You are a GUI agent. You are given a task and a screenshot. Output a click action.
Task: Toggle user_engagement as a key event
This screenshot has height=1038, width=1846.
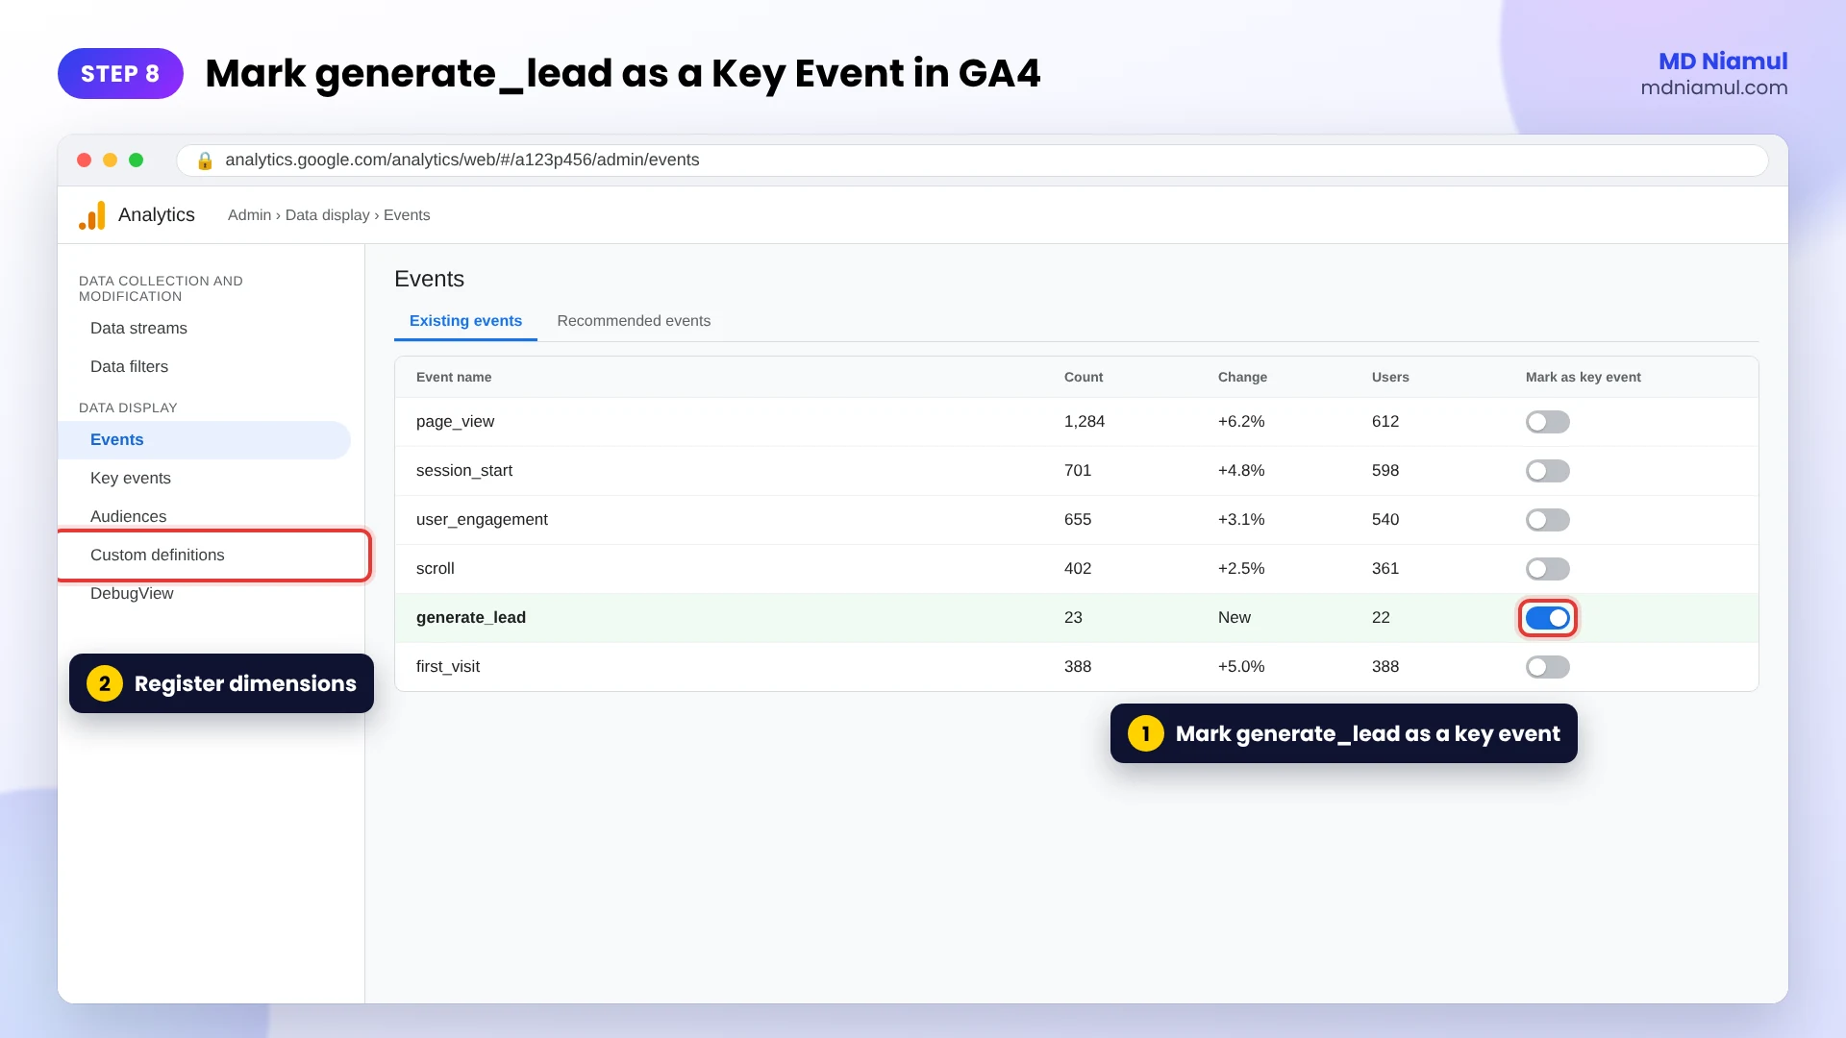tap(1547, 520)
